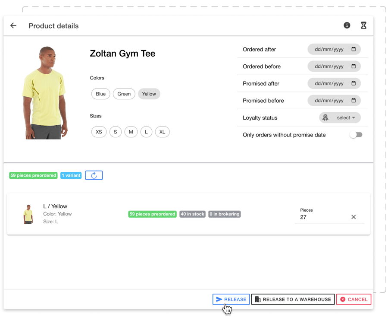Refresh the preorder variant list
The image size is (388, 317).
94,175
